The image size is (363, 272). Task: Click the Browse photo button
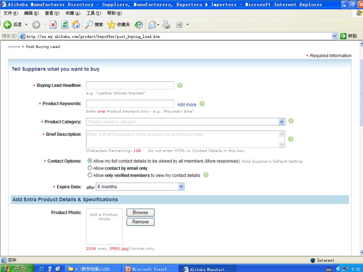140,212
